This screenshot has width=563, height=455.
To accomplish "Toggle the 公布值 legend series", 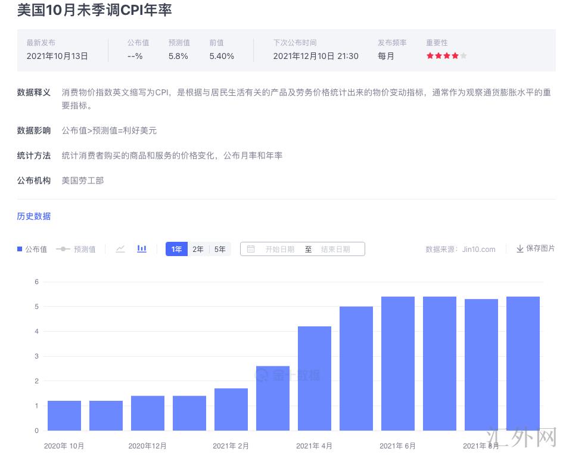I will (32, 249).
